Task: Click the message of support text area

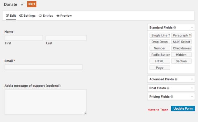Action: click(46, 102)
